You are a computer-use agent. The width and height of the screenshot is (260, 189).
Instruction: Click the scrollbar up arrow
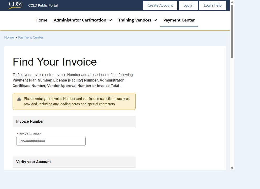tap(232, 2)
